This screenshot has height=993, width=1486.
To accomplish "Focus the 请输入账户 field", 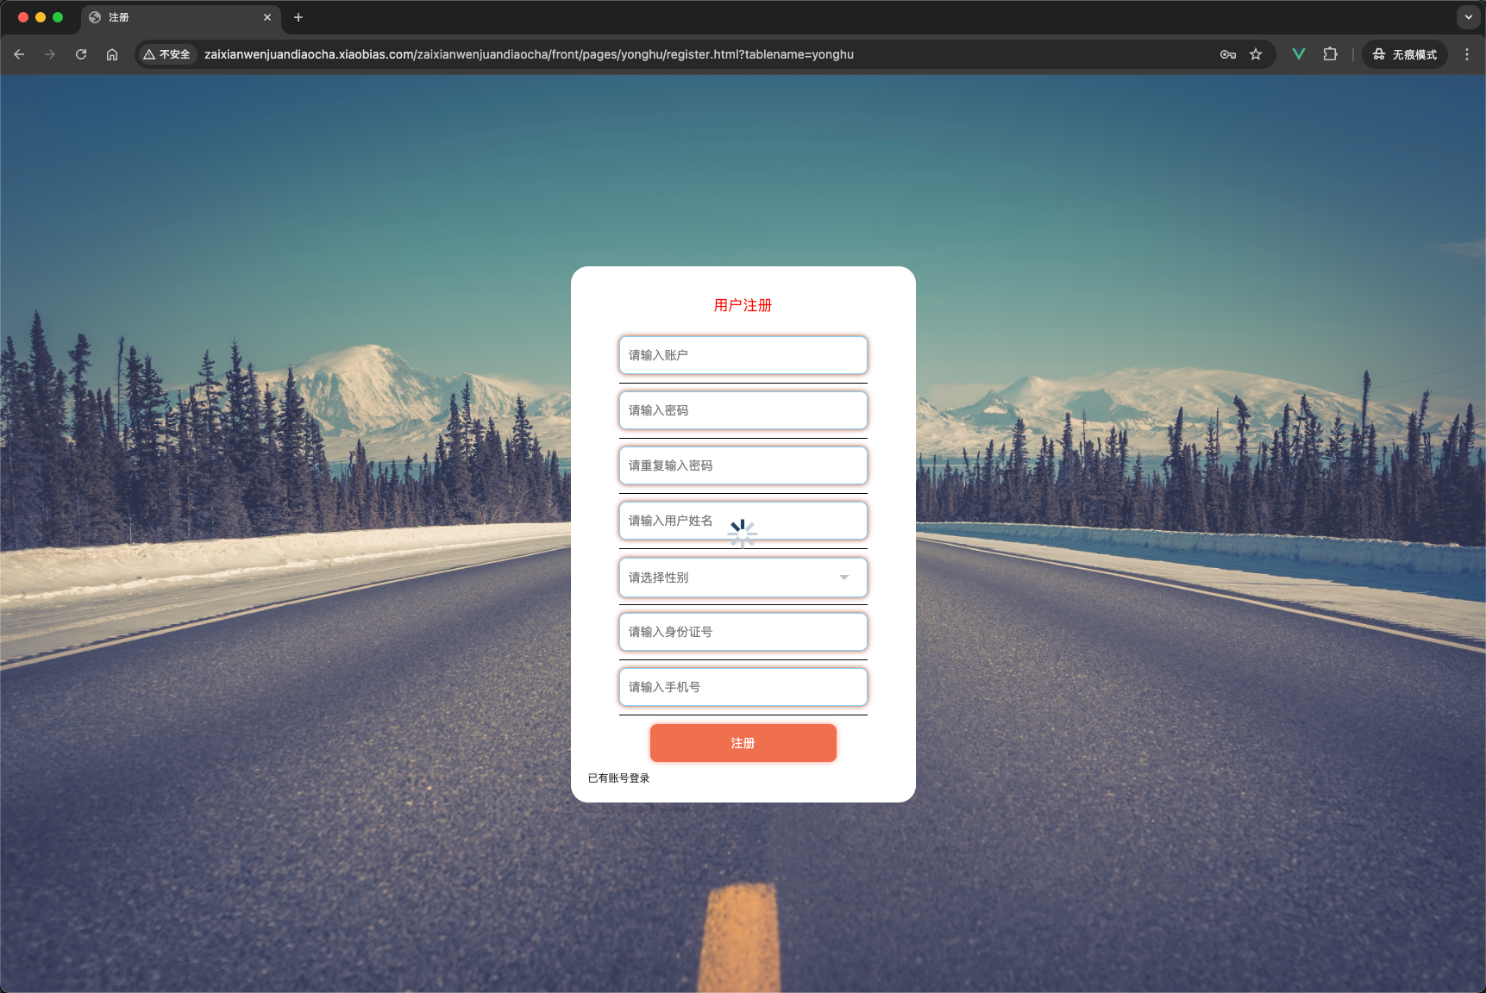I will click(743, 355).
